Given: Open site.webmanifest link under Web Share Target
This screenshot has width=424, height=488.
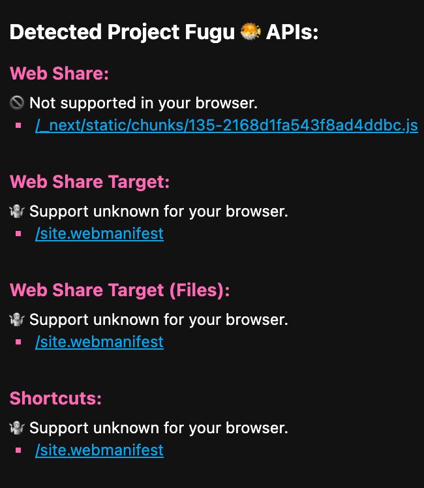Looking at the screenshot, I should 99,234.
